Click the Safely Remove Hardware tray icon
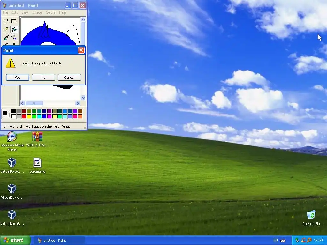The width and height of the screenshot is (327, 245). tap(297, 240)
